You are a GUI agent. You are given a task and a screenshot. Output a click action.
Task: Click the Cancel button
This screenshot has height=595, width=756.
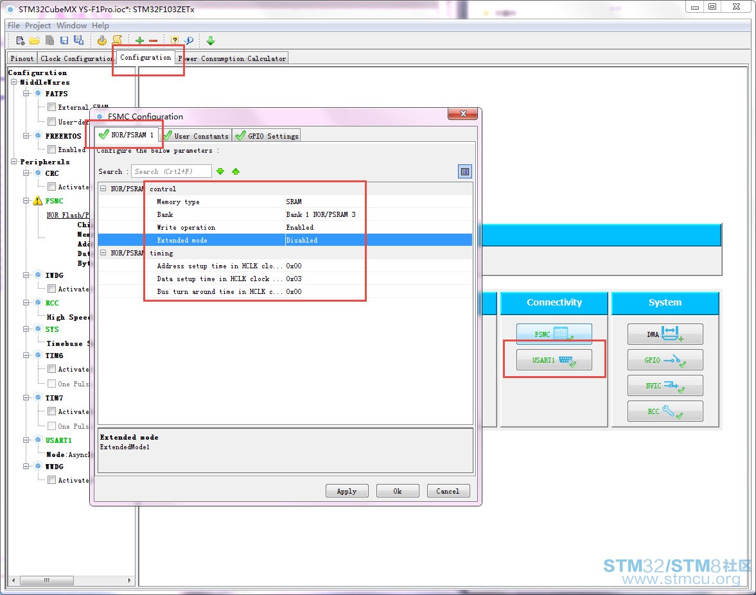coord(448,491)
